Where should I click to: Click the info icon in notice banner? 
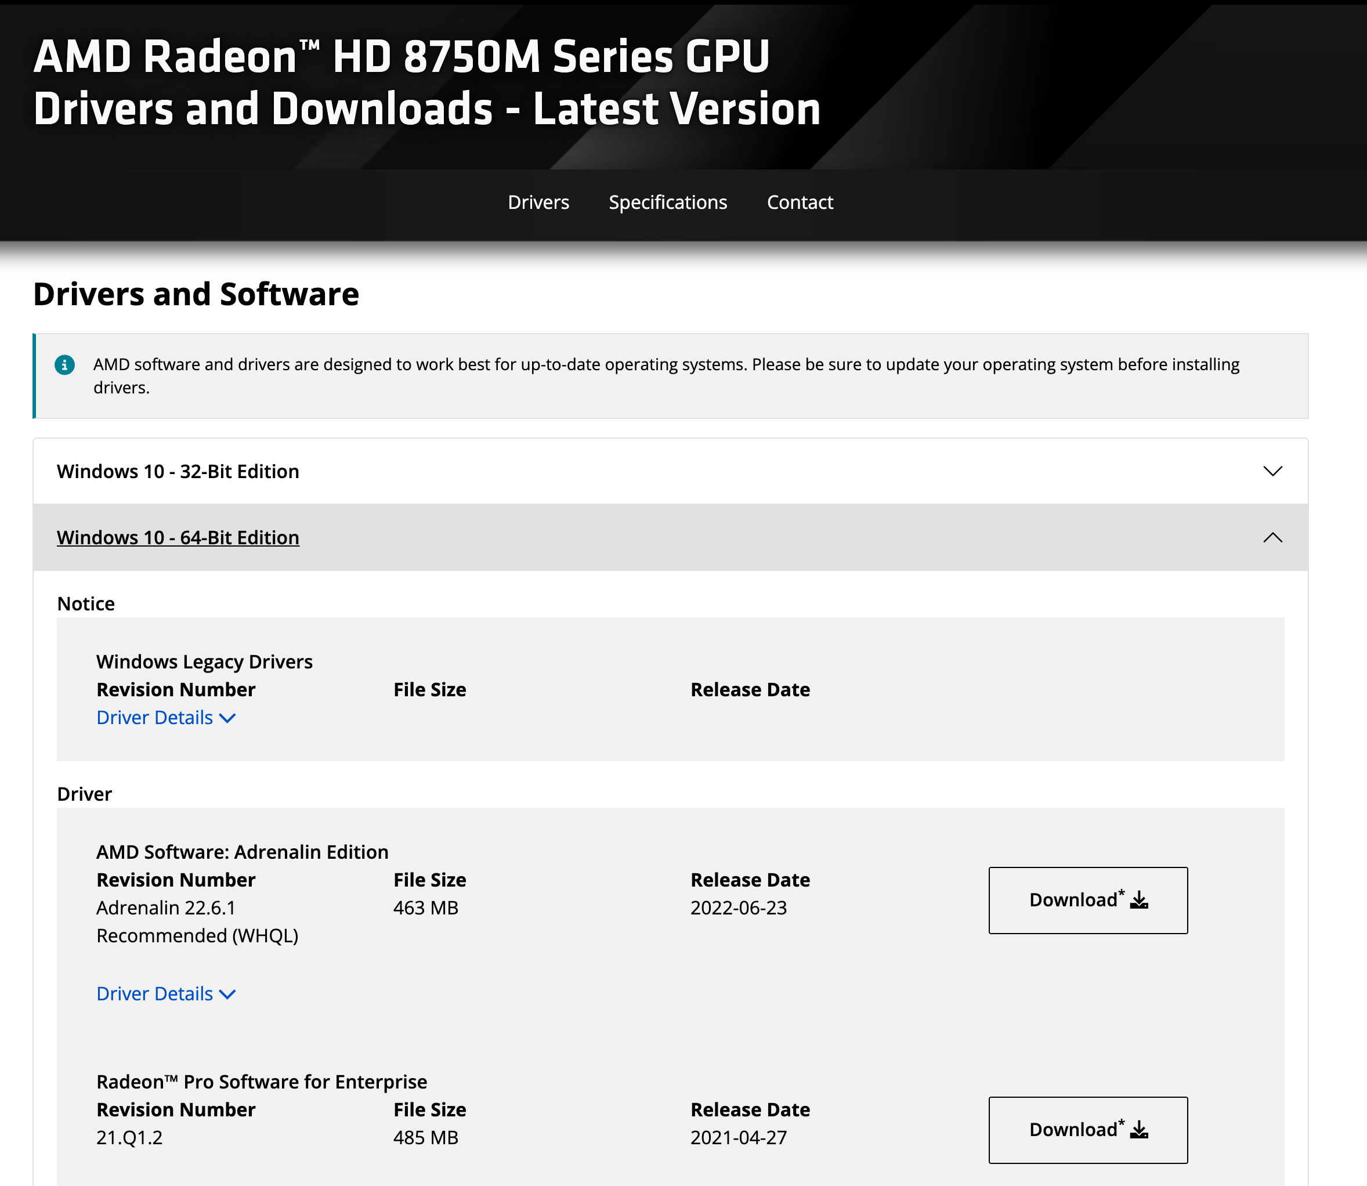[x=64, y=364]
